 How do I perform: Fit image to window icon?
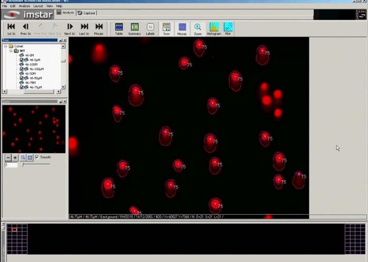point(30,158)
